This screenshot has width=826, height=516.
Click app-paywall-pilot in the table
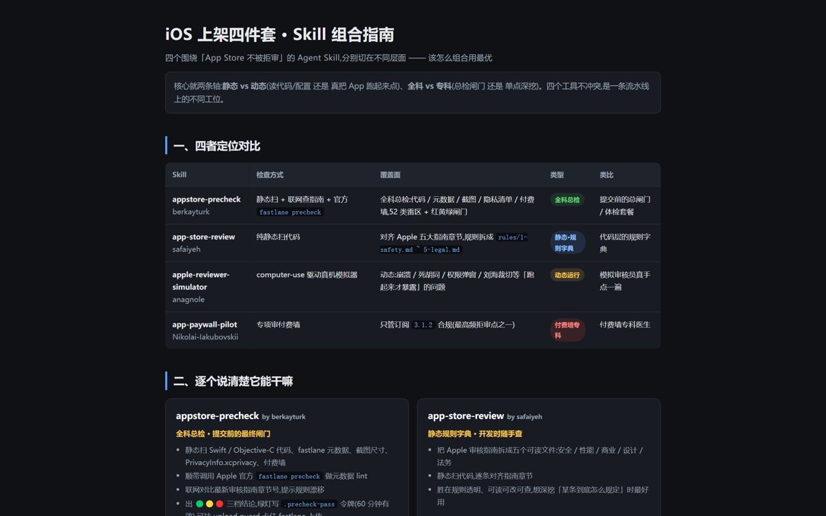pos(204,324)
